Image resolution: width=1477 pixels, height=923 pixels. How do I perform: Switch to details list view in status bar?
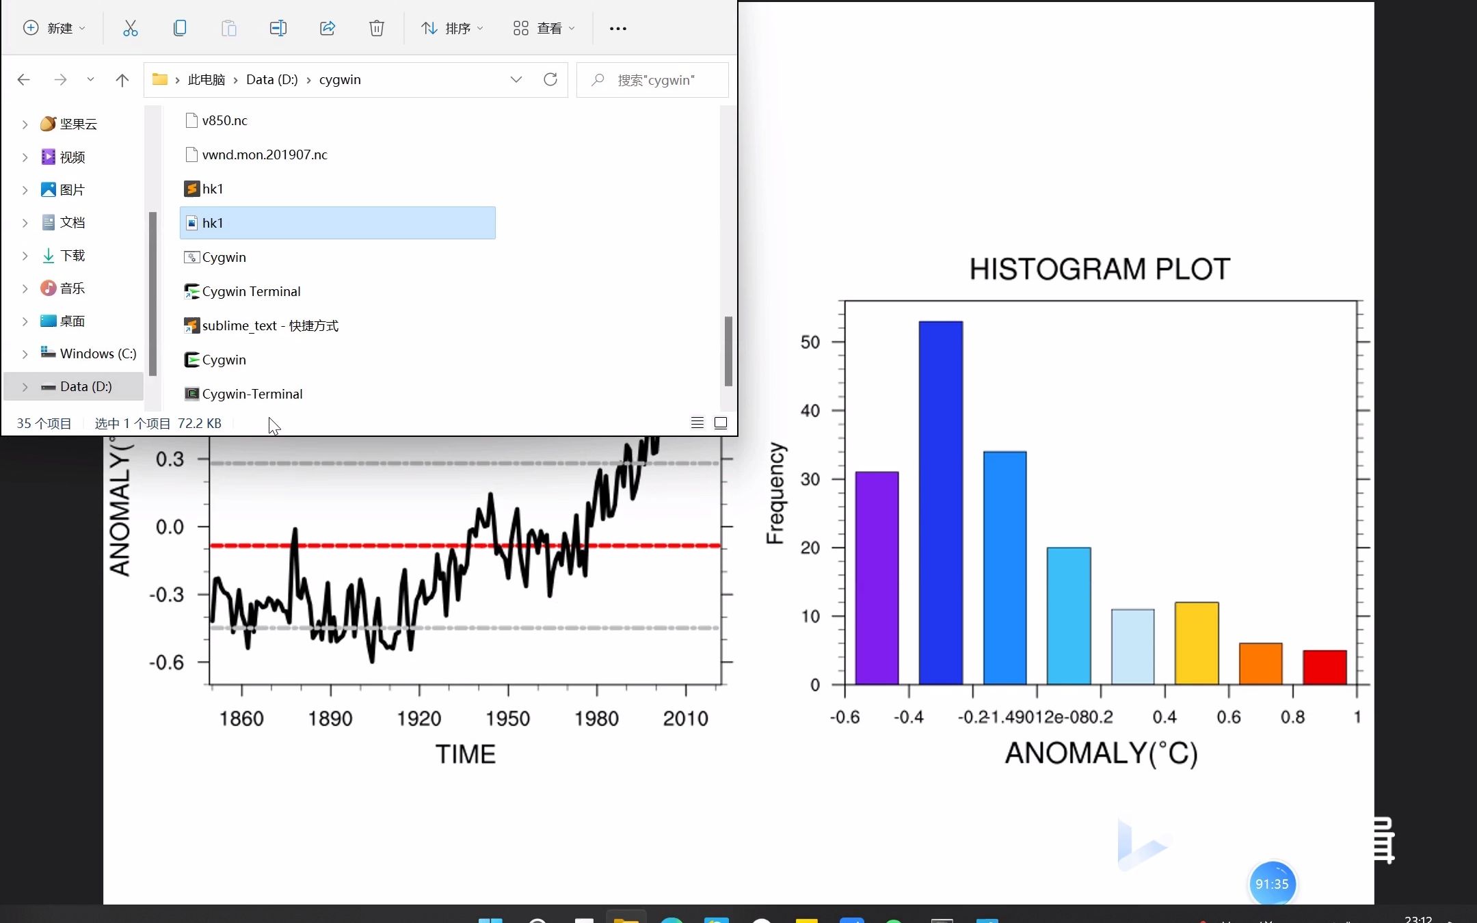point(697,423)
